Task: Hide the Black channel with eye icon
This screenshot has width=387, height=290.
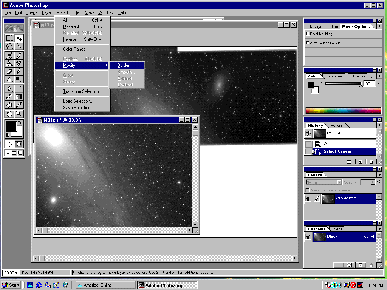Action: click(308, 237)
